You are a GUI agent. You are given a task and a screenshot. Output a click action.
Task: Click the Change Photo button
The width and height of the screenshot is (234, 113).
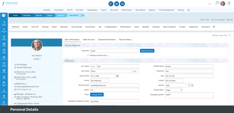tap(97, 95)
